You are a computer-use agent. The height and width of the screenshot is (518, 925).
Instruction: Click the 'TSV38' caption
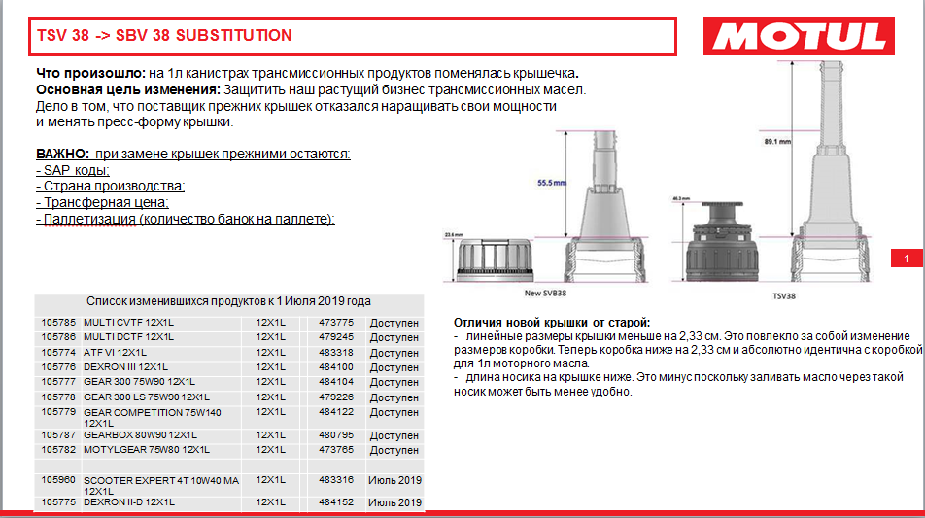[x=784, y=295]
